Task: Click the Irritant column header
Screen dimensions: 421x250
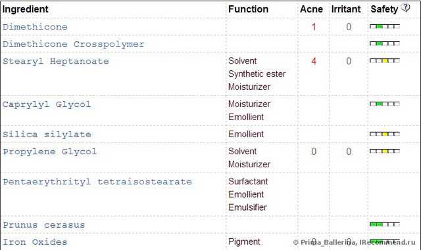Action: pos(346,9)
